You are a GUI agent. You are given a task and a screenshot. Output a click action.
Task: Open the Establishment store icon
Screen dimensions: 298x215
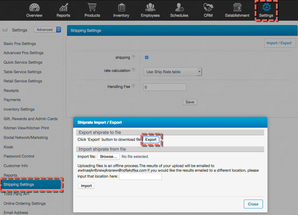click(x=237, y=8)
